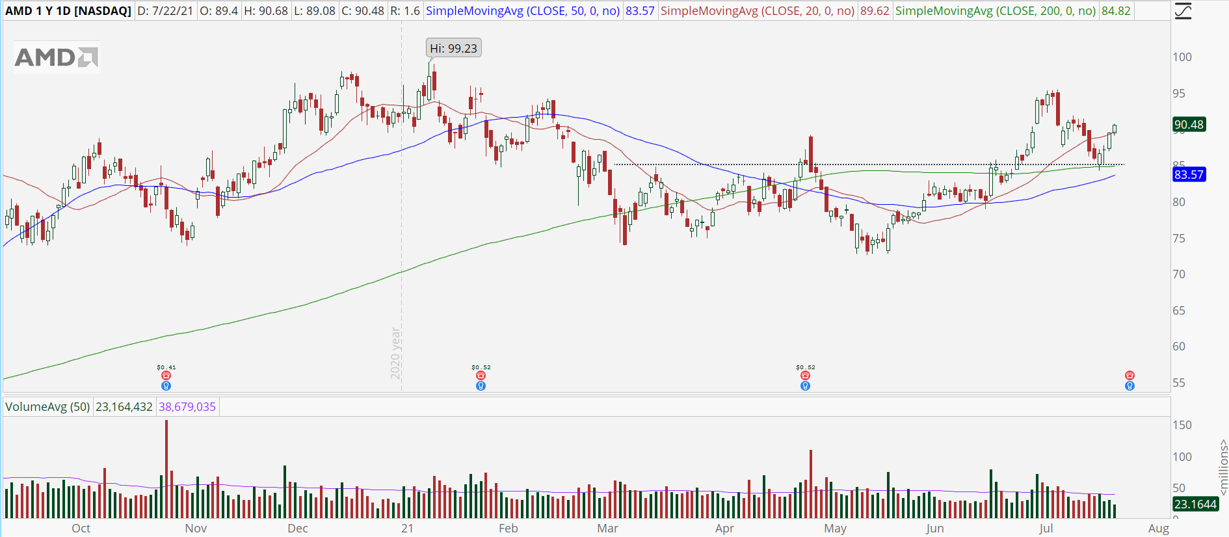This screenshot has width=1229, height=537.
Task: Click the blue 83.57 price axis tag
Action: tap(1189, 174)
